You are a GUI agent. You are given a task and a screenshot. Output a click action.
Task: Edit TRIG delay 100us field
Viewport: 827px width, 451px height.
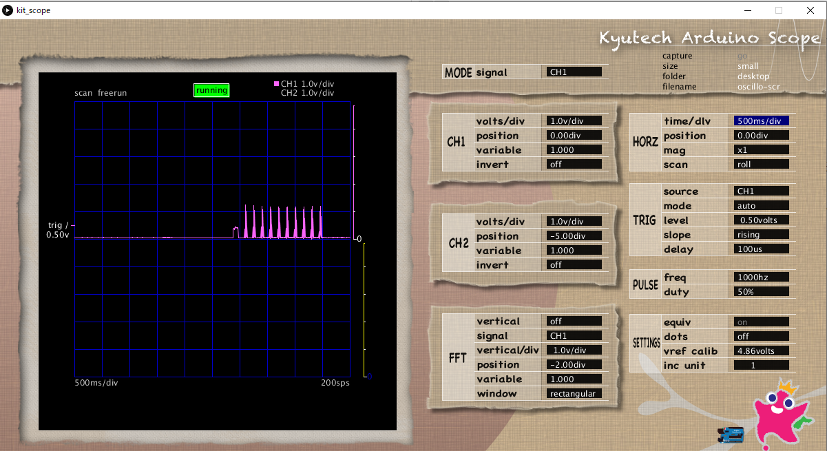point(762,249)
